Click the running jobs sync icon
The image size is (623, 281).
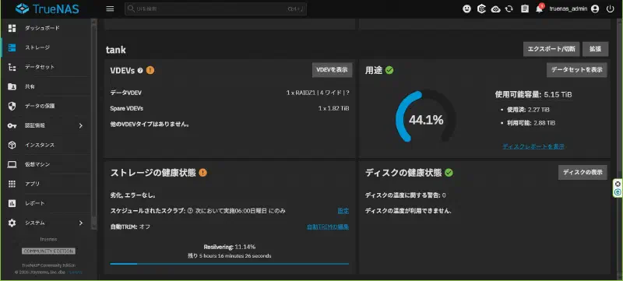tap(509, 9)
